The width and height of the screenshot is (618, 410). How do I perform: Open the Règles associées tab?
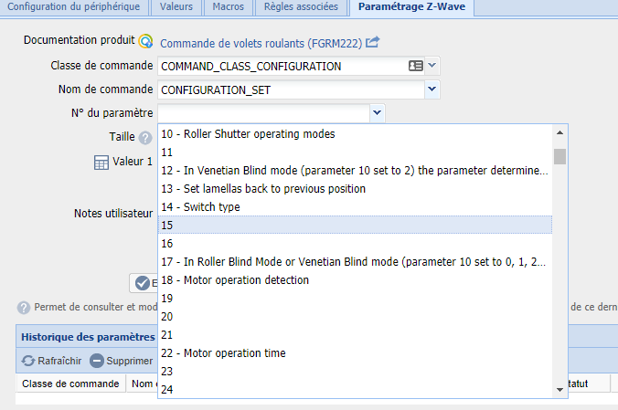pos(301,7)
